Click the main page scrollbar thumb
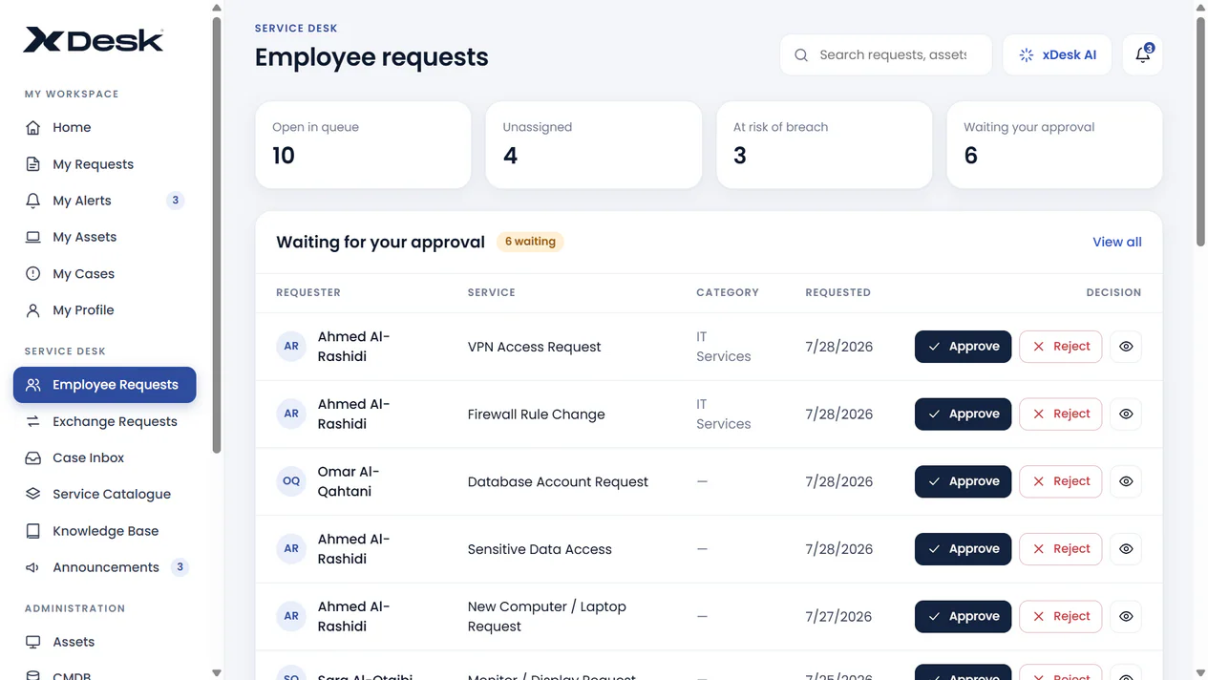The height and width of the screenshot is (680, 1208). click(x=1200, y=131)
